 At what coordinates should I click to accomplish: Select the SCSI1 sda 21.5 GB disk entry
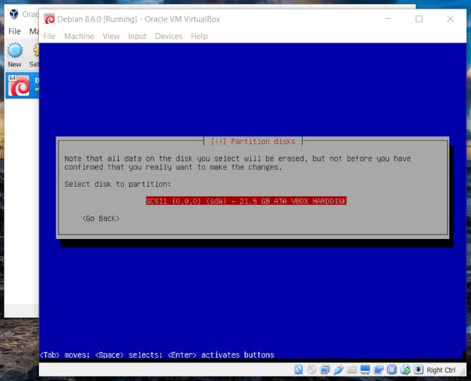coord(246,201)
